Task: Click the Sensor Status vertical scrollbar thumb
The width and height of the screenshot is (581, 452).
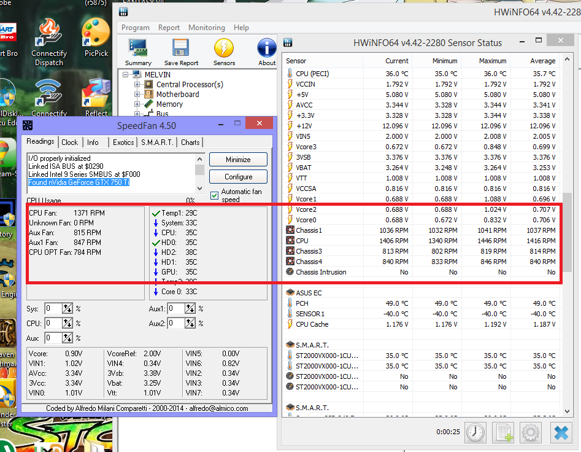Action: pyautogui.click(x=567, y=232)
